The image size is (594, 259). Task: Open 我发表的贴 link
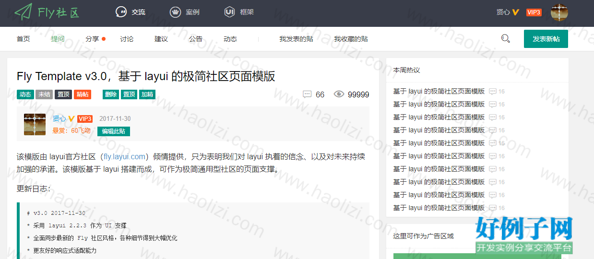297,39
